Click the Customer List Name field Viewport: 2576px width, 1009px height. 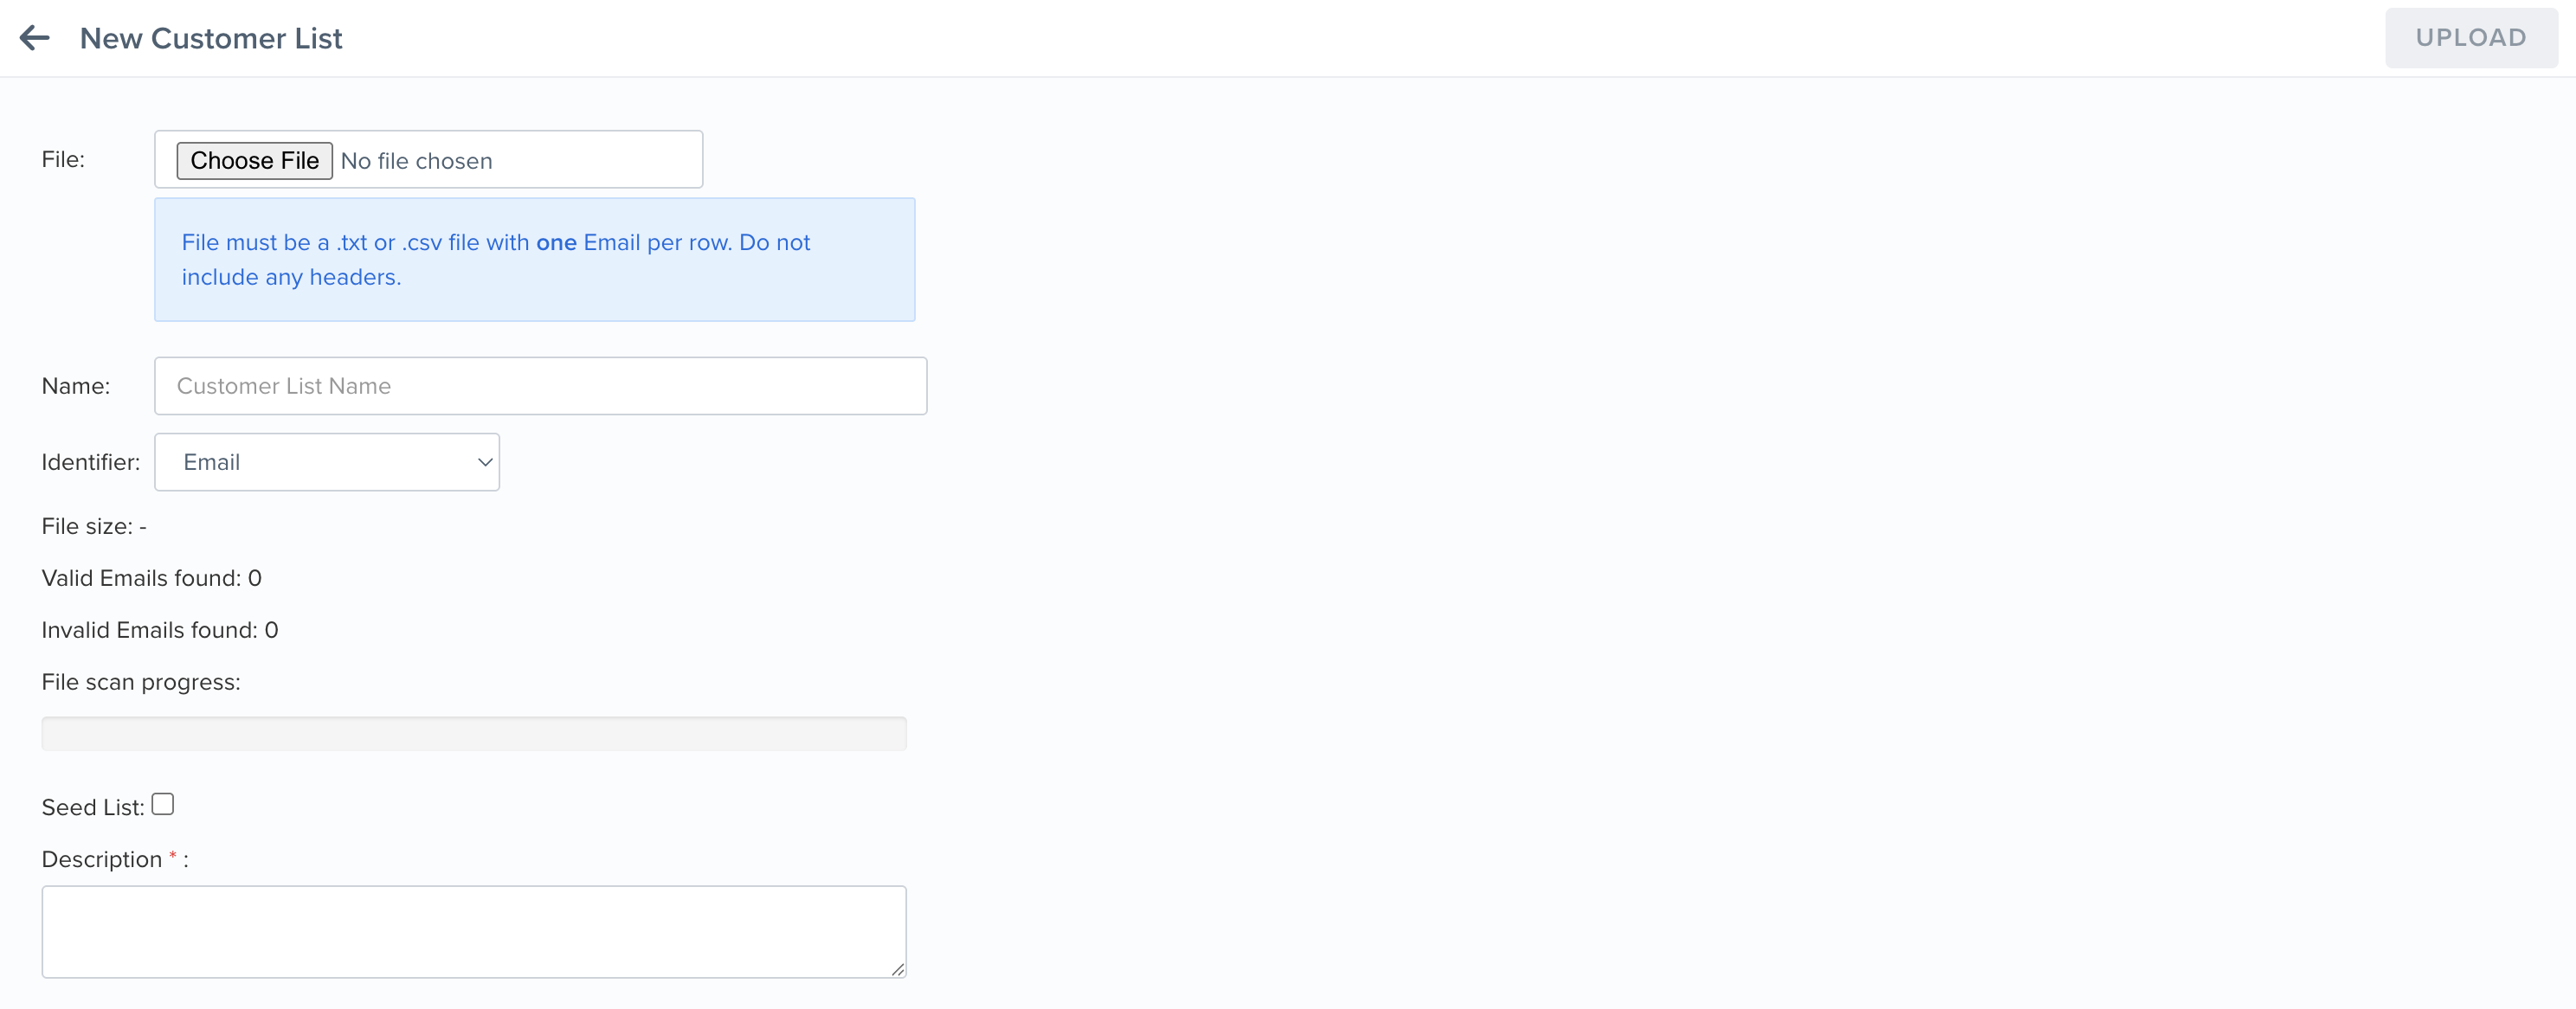540,386
